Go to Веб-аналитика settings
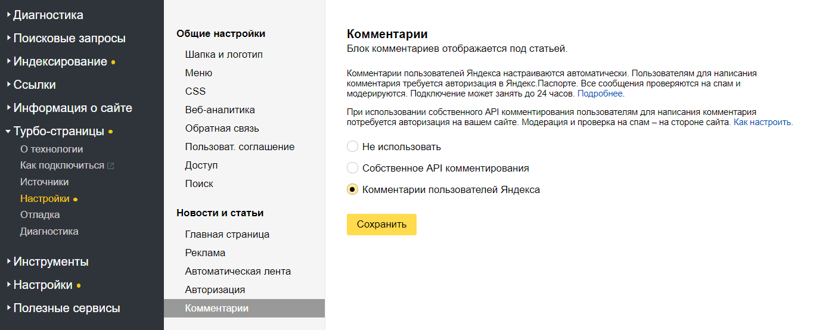This screenshot has width=826, height=330. point(220,110)
